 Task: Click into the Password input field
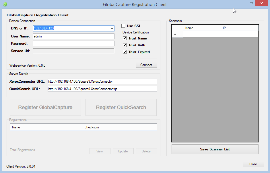(74, 43)
